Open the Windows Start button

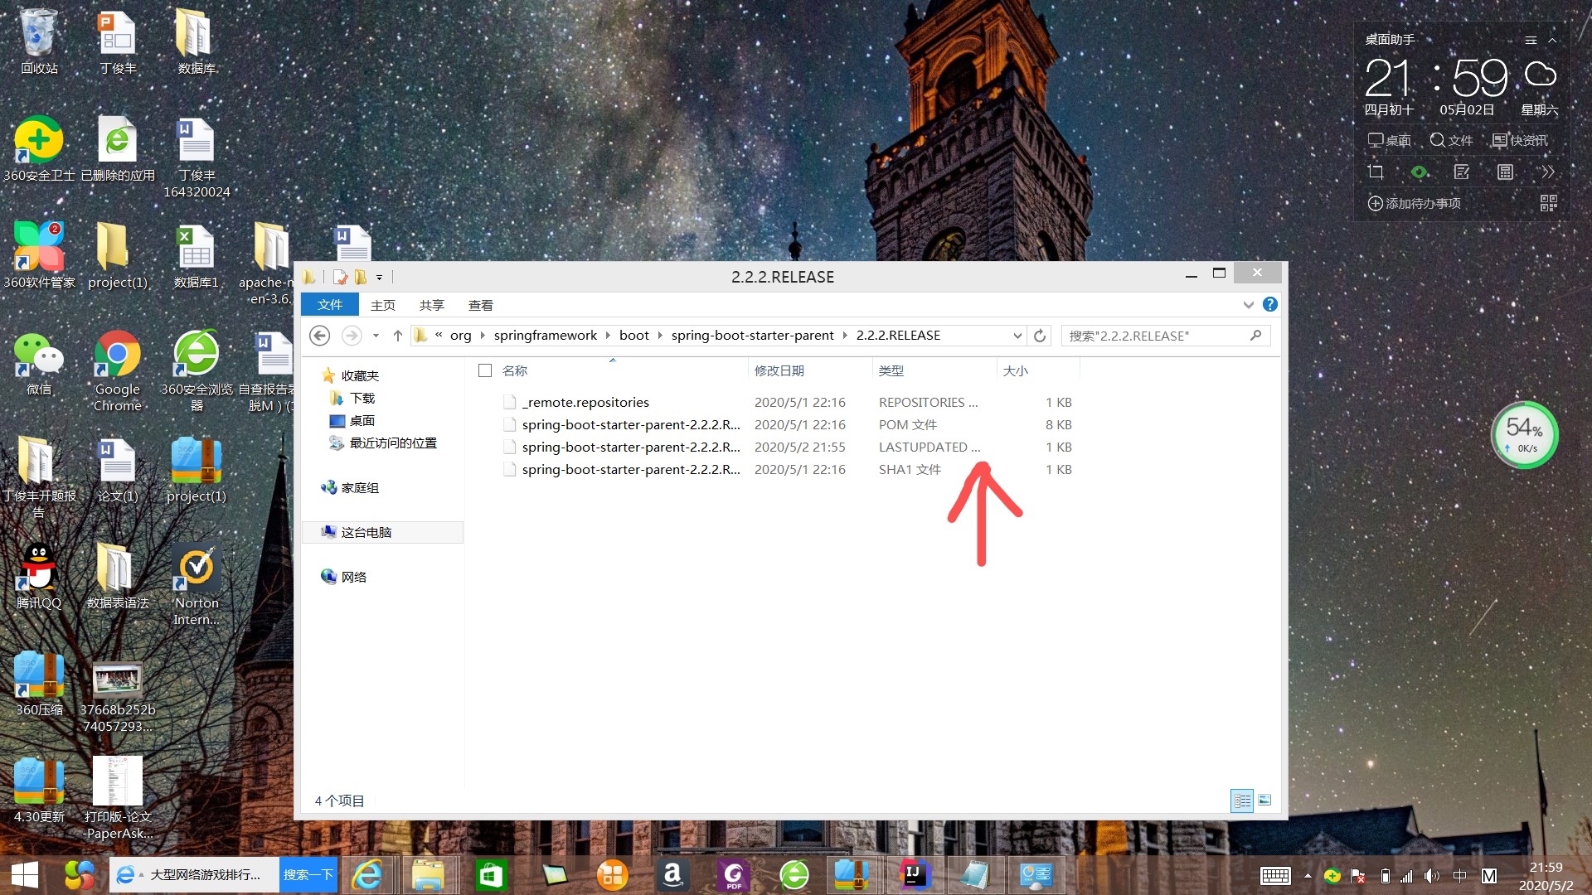25,875
